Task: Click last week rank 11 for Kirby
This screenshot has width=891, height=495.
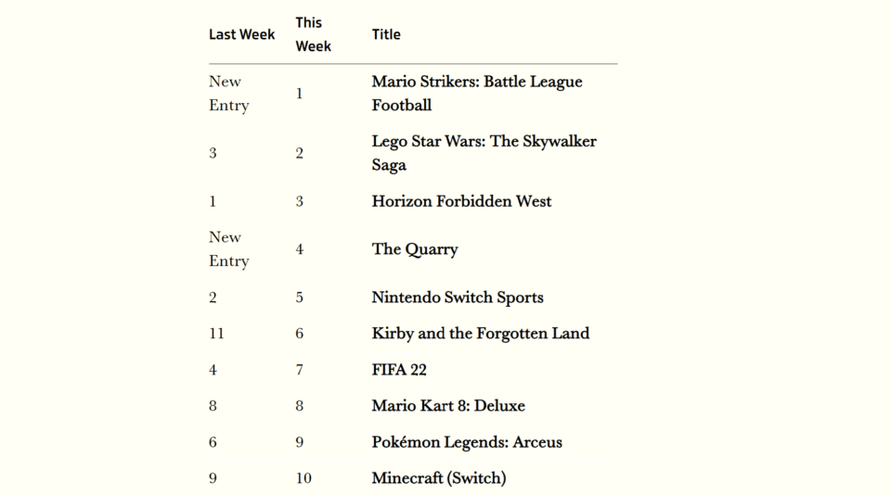Action: [216, 333]
